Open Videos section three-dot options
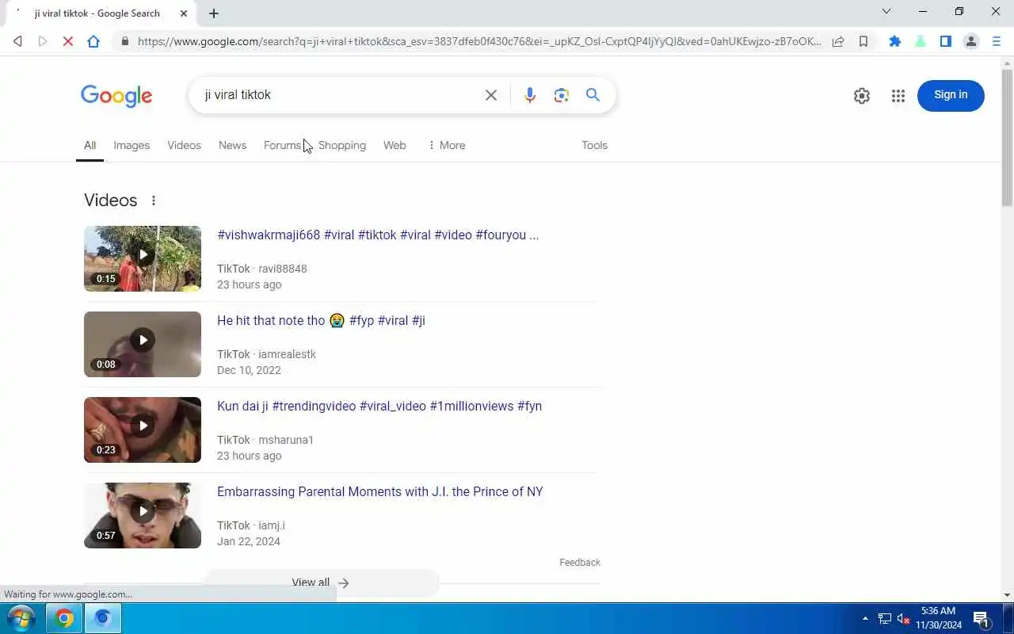The width and height of the screenshot is (1014, 634). pos(154,201)
